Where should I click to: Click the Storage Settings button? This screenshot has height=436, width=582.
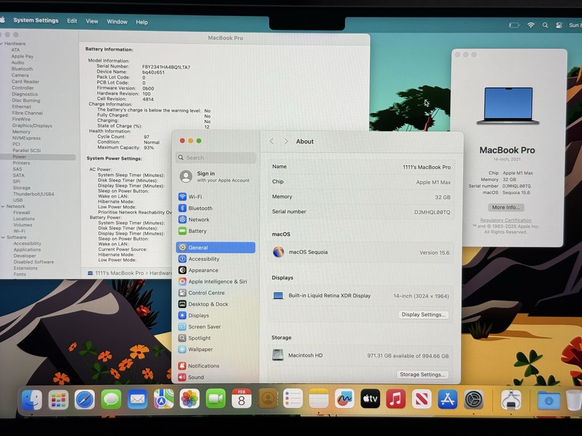(x=422, y=374)
